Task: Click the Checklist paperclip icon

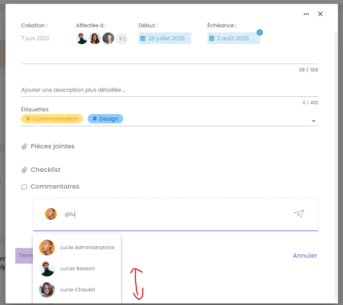Action: coord(24,170)
